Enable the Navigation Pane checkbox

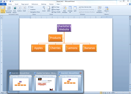click(29, 12)
